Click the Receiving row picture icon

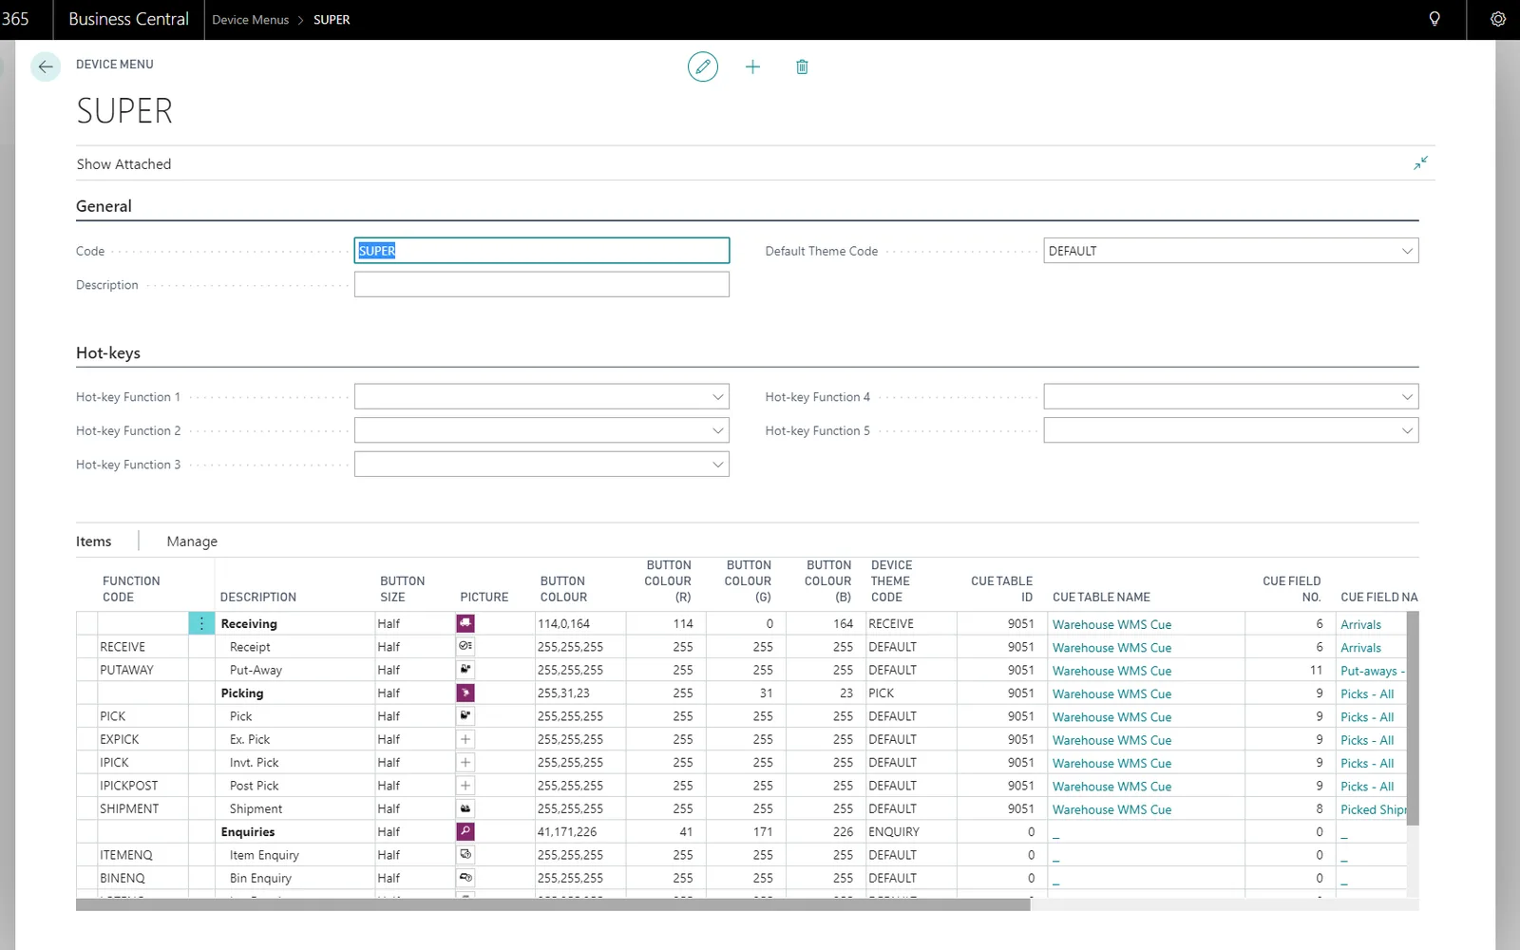tap(465, 623)
